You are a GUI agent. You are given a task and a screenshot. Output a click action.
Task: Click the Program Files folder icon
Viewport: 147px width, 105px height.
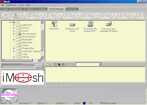(x=20, y=48)
